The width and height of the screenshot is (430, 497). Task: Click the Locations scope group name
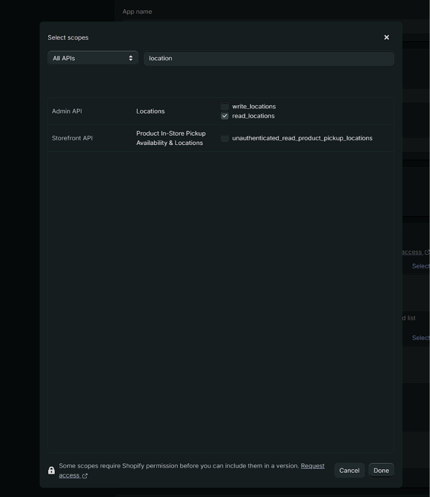[151, 111]
